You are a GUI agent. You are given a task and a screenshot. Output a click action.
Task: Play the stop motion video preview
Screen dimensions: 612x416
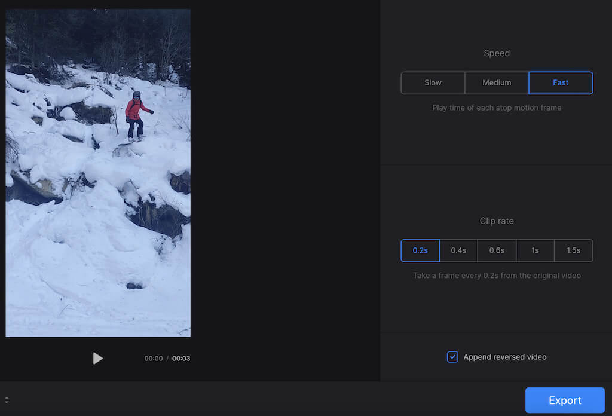pyautogui.click(x=98, y=358)
